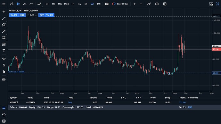Zoom out the chart with minus icon

click(x=141, y=4)
